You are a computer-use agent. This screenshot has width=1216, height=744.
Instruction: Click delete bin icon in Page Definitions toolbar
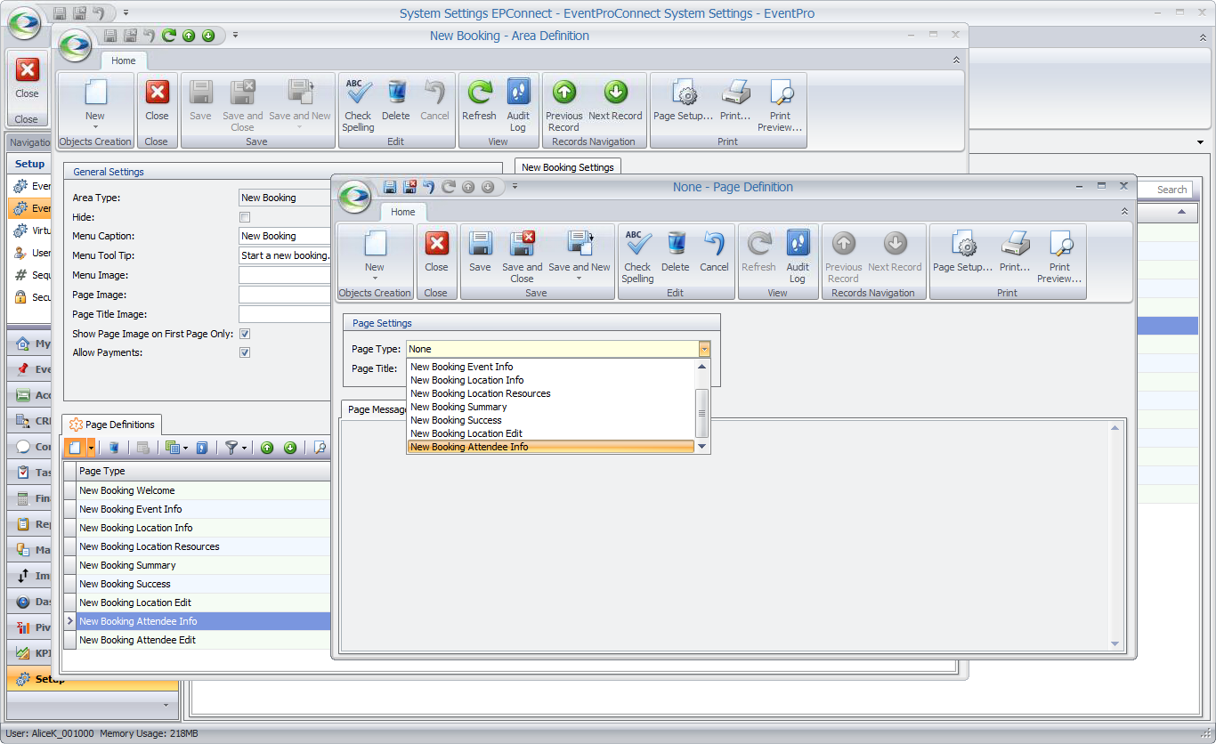tap(114, 448)
